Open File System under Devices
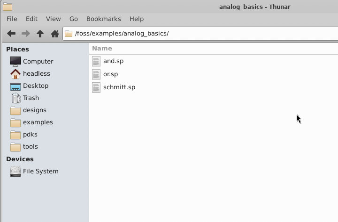The height and width of the screenshot is (222, 338). tap(40, 172)
